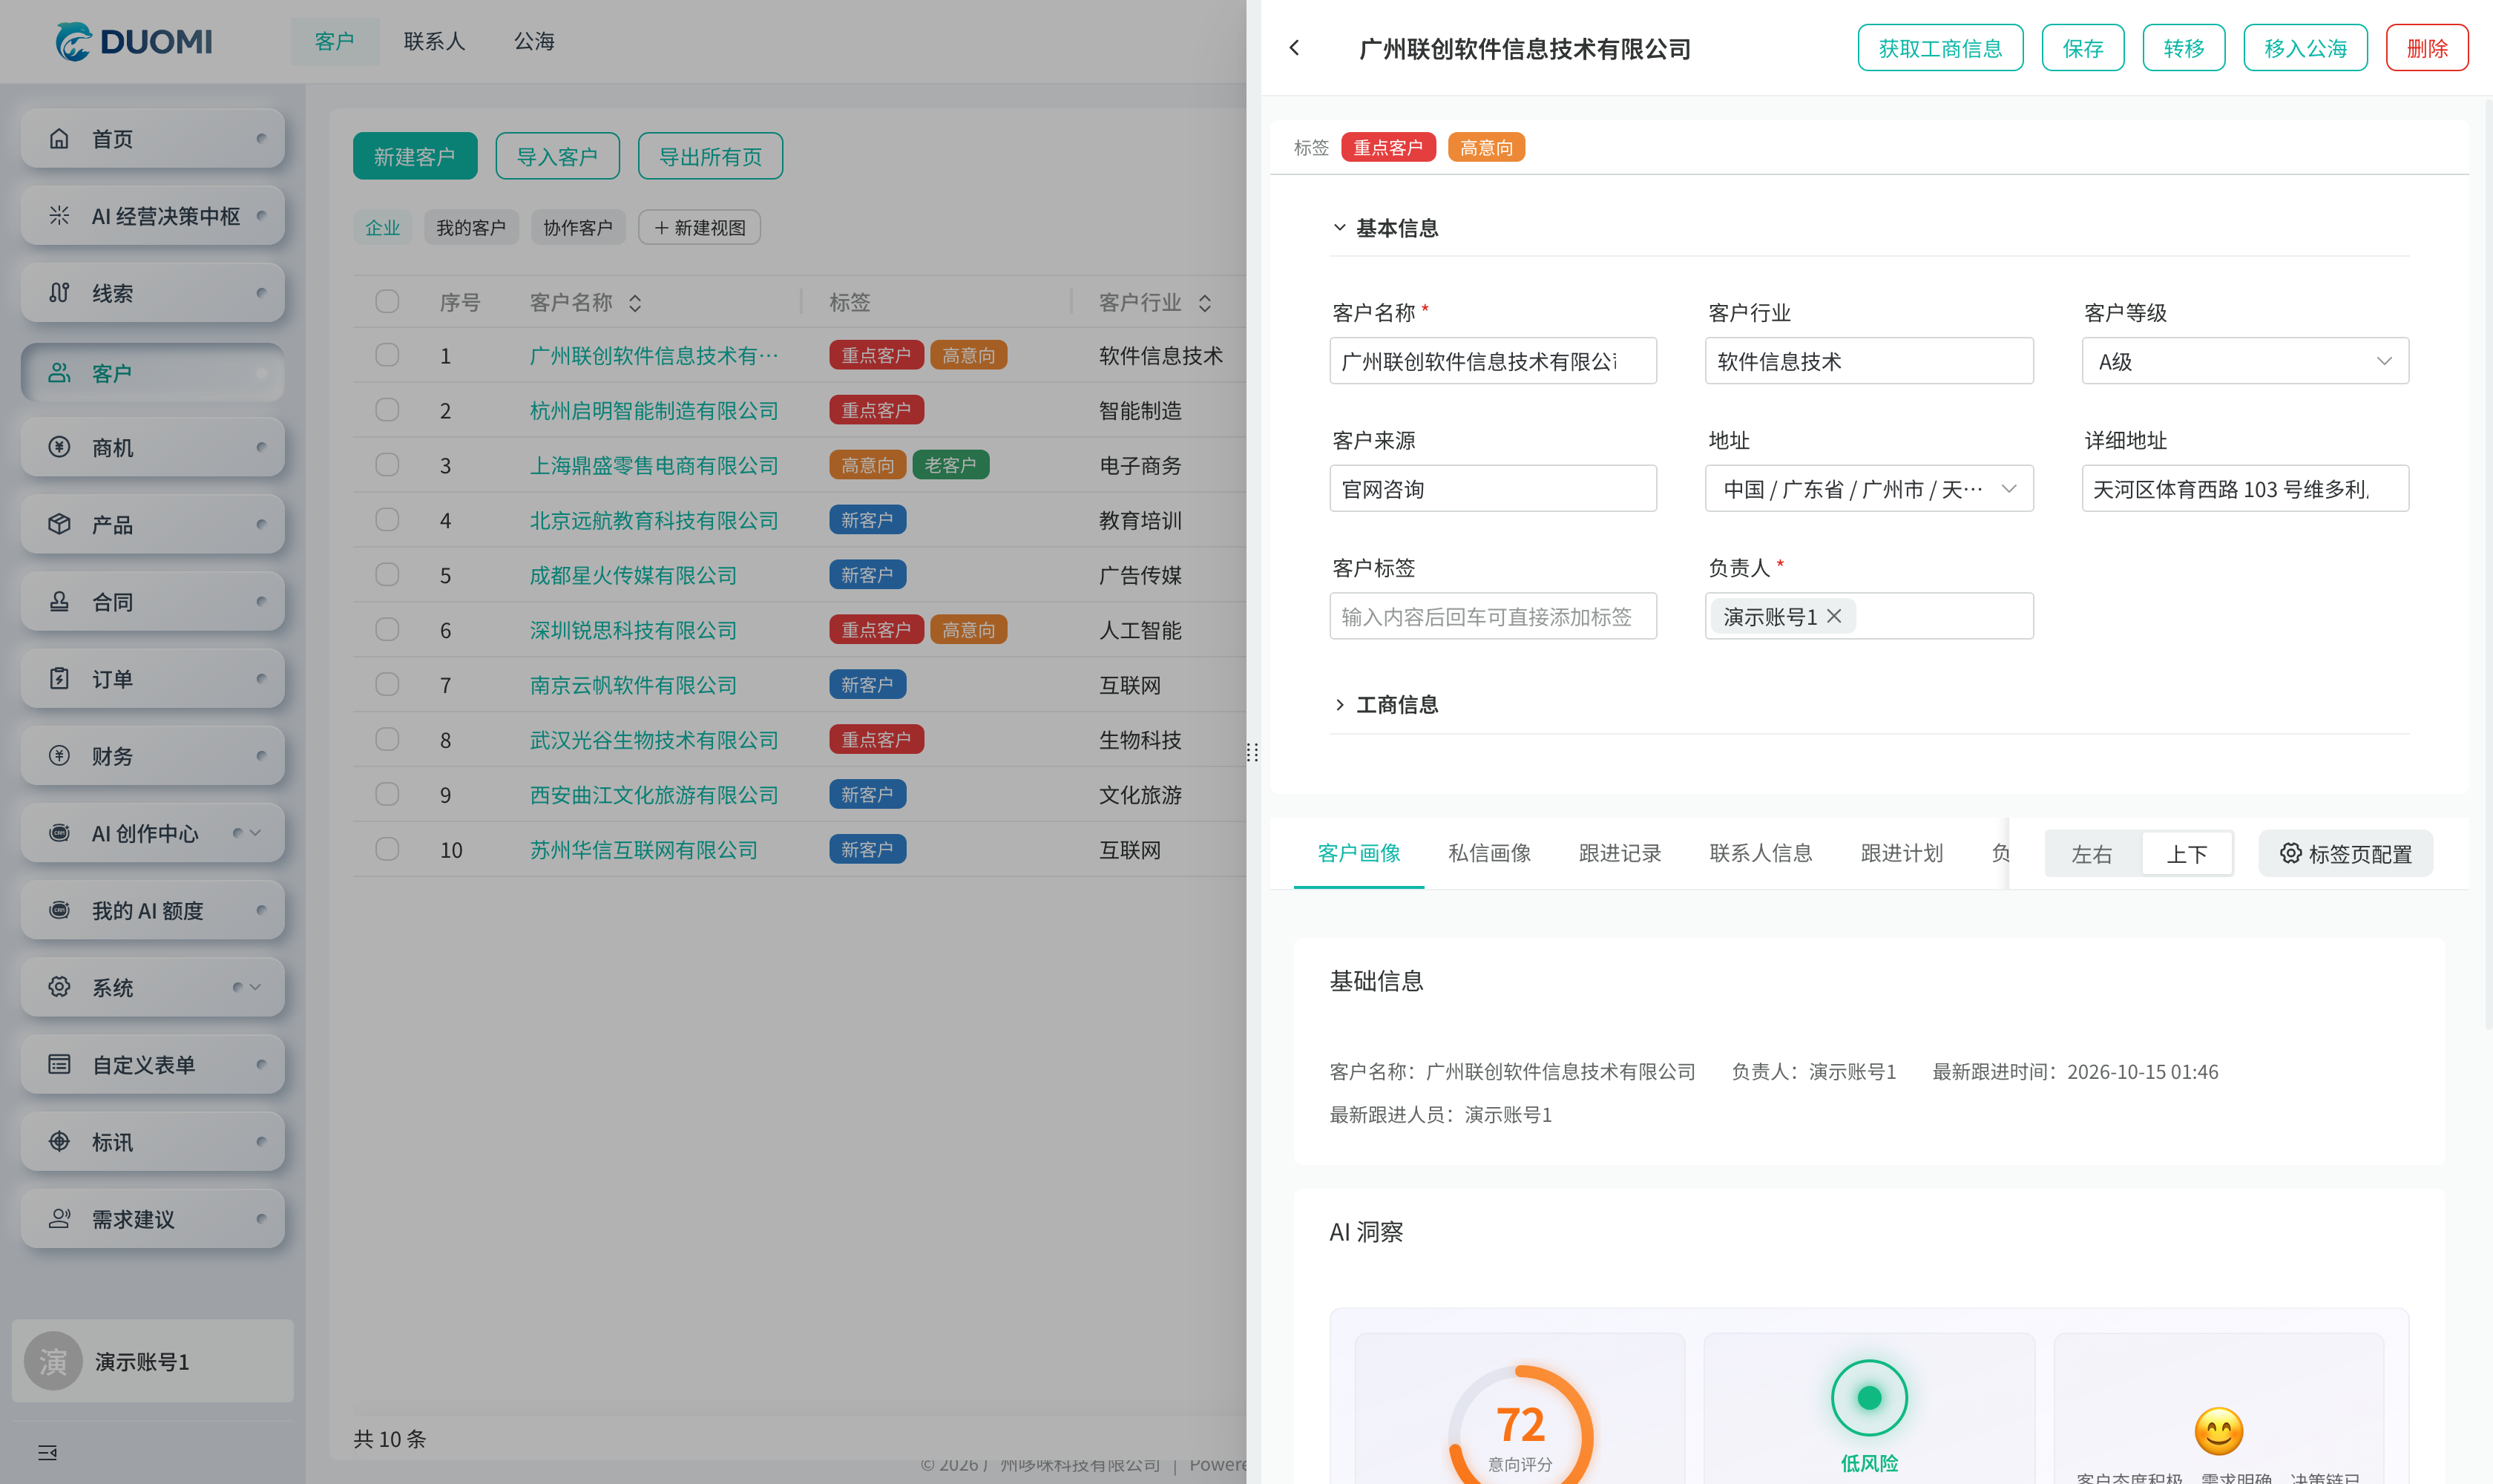Viewport: 2493px width, 1484px height.
Task: Open the 客户等级 A级 dropdown
Action: 2245,361
